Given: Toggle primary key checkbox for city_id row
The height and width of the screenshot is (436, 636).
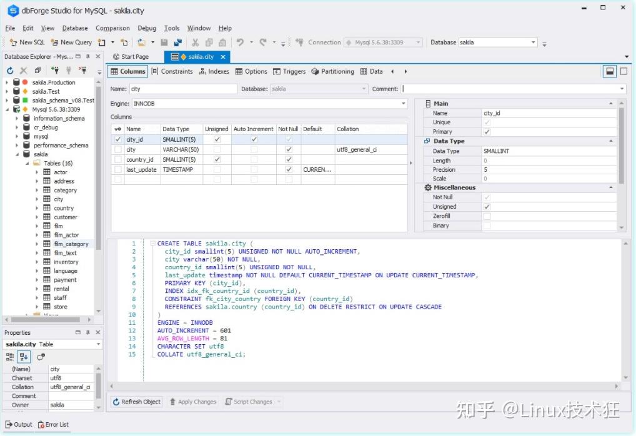Looking at the screenshot, I should (117, 139).
